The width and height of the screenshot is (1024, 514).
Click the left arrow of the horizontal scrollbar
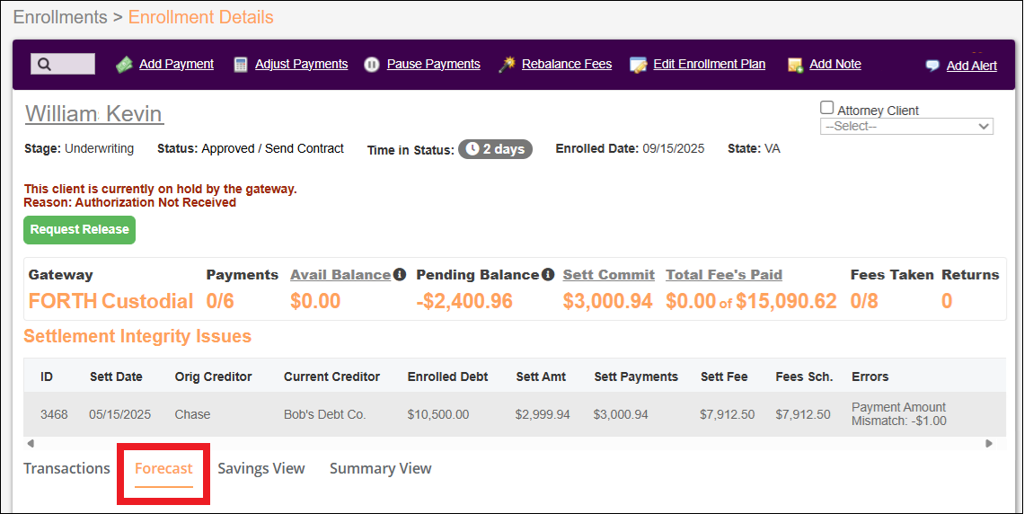30,444
